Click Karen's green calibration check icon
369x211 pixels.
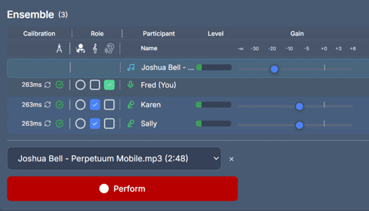click(x=59, y=105)
